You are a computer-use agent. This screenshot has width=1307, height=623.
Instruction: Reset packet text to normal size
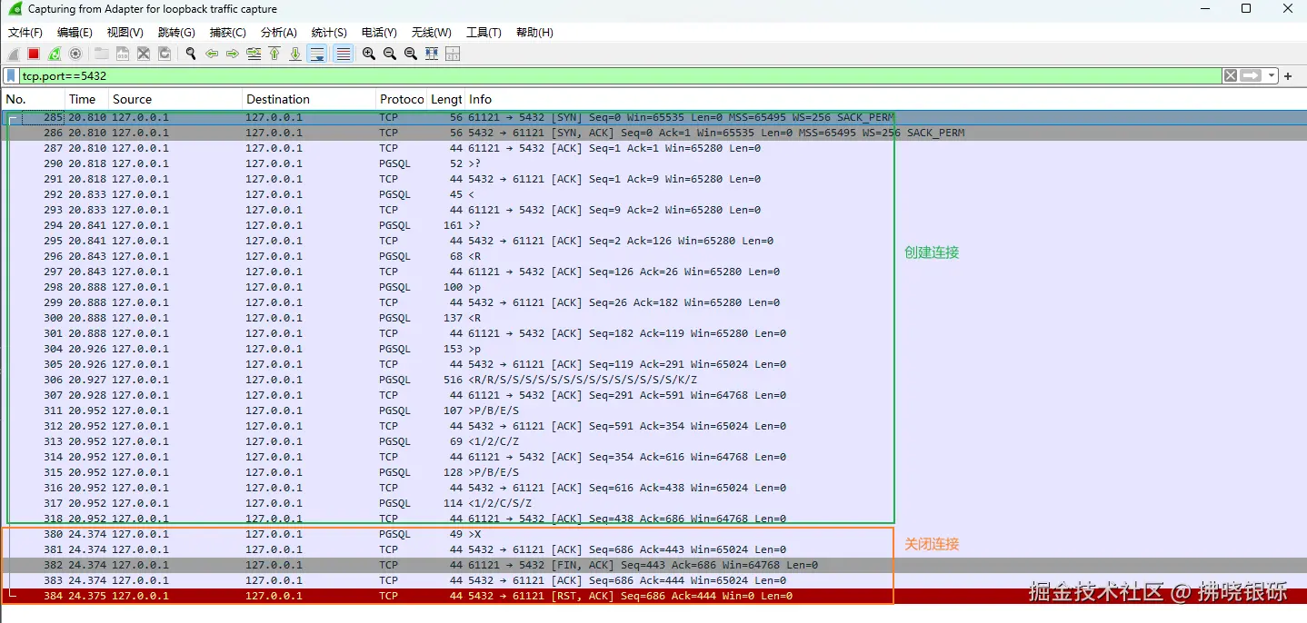coord(411,54)
